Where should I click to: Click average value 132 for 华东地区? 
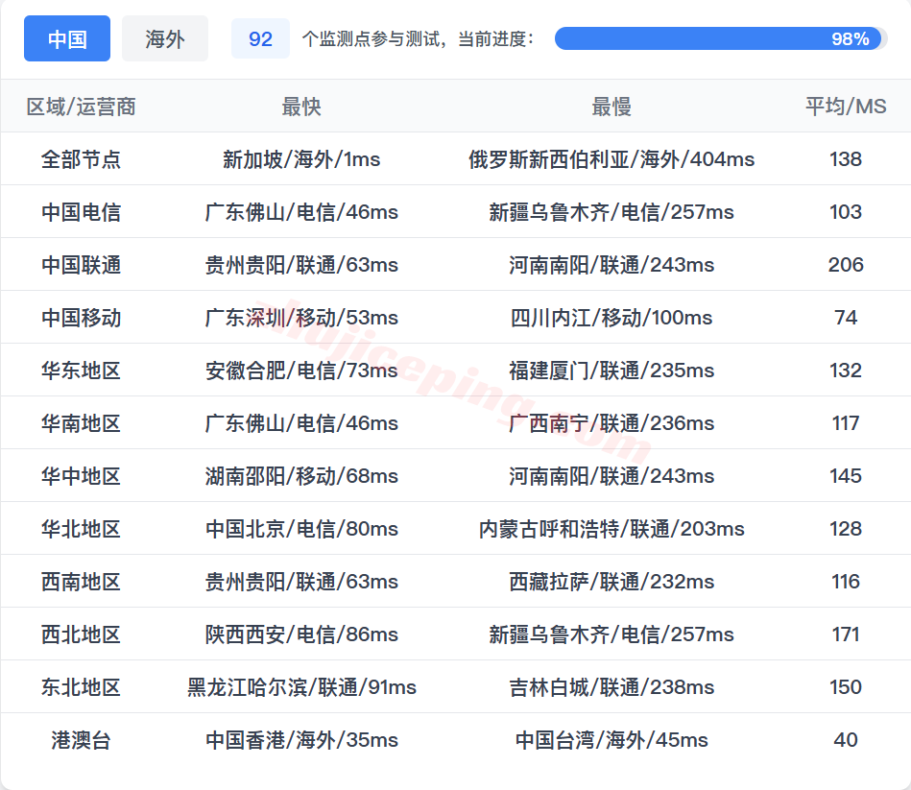click(x=846, y=371)
